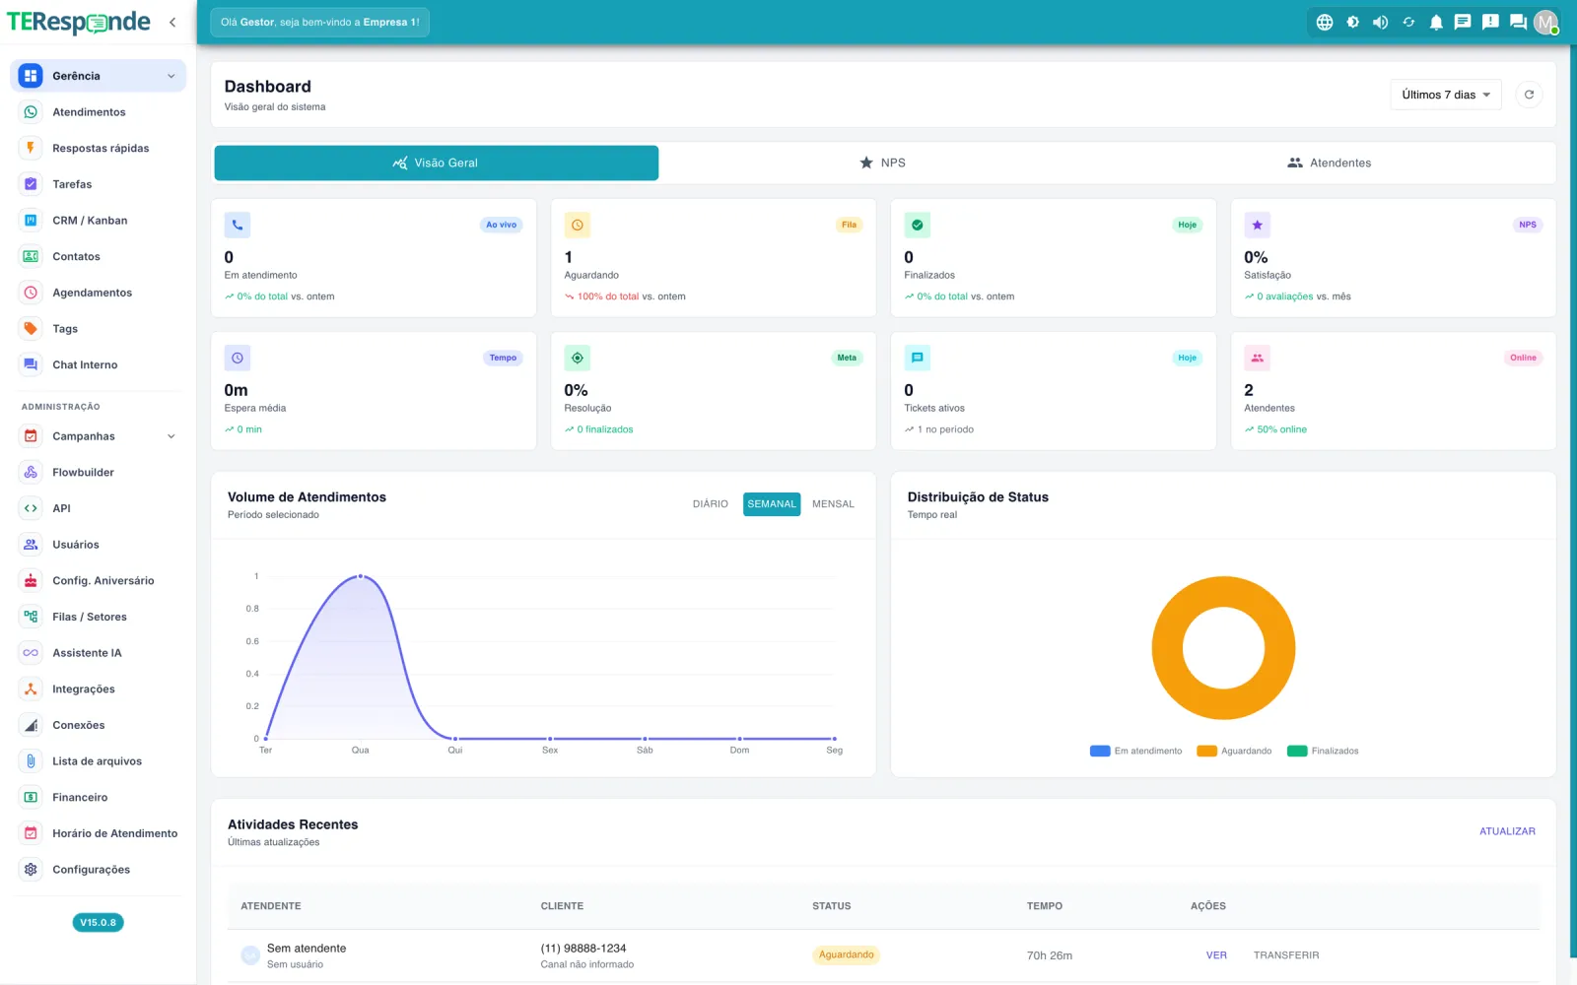The image size is (1577, 985).
Task: Open Chat Interno in sidebar
Action: click(x=98, y=364)
